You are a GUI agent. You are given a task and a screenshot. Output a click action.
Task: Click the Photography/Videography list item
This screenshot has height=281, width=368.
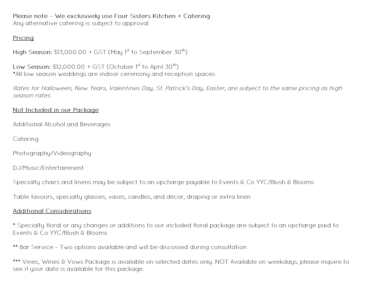coord(52,153)
